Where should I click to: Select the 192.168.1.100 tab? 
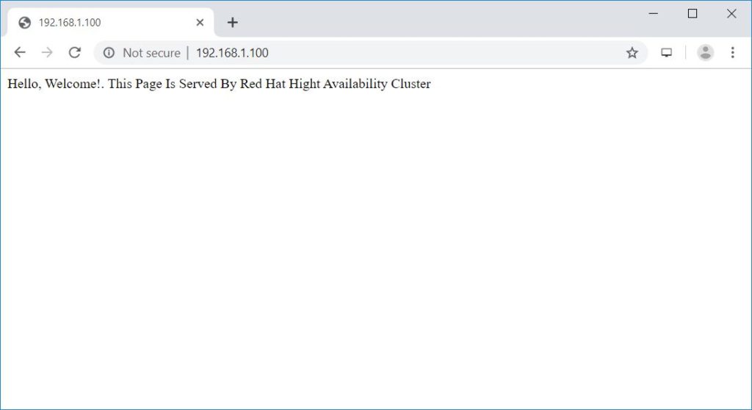110,23
